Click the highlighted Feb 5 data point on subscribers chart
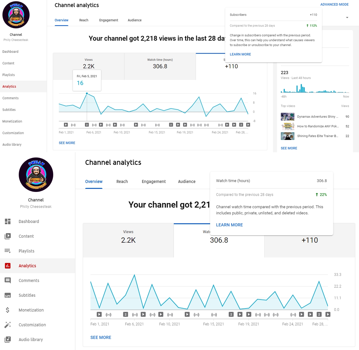359x350 pixels. tap(87, 93)
